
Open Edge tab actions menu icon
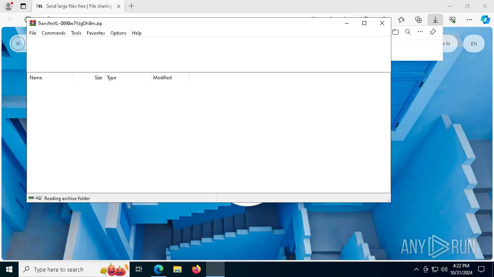23,6
